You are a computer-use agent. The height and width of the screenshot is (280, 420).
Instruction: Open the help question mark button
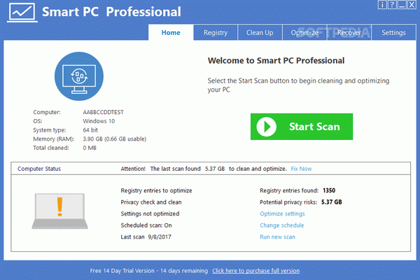pos(392,5)
